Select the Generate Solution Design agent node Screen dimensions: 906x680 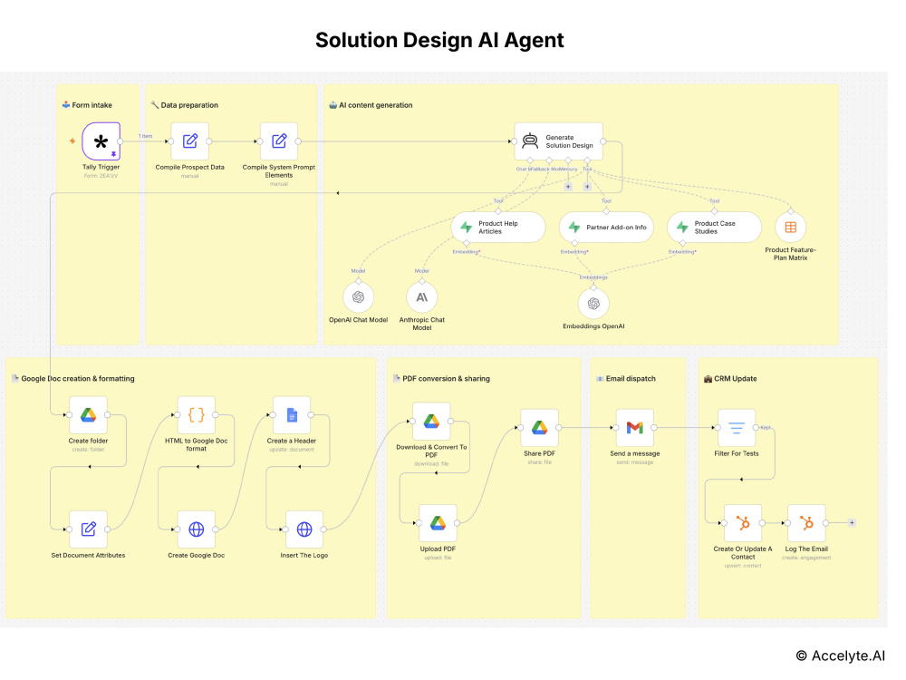pyautogui.click(x=559, y=141)
